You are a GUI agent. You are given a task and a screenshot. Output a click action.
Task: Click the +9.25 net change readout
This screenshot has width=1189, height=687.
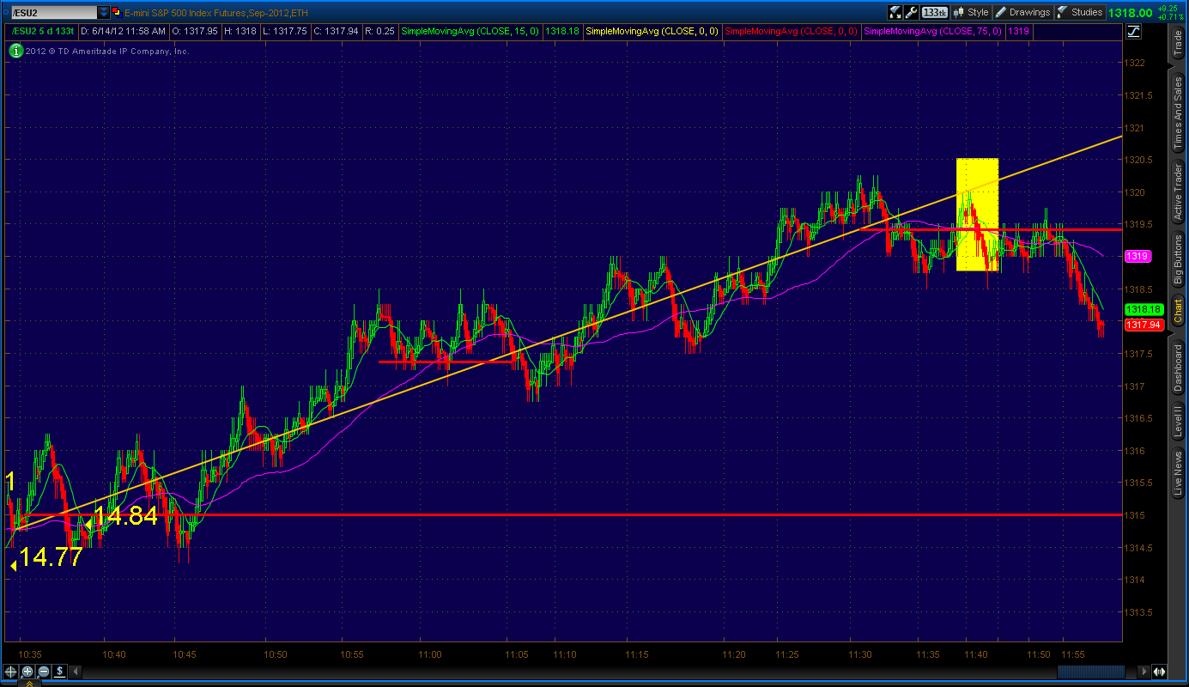pyautogui.click(x=1169, y=8)
